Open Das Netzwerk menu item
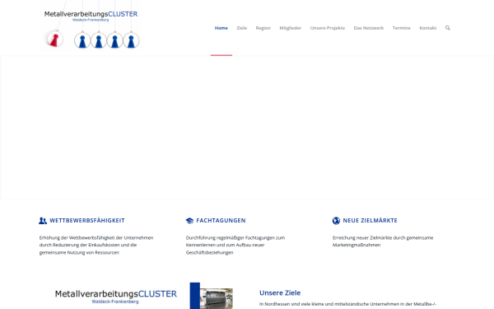The image size is (494, 309). coord(369,28)
